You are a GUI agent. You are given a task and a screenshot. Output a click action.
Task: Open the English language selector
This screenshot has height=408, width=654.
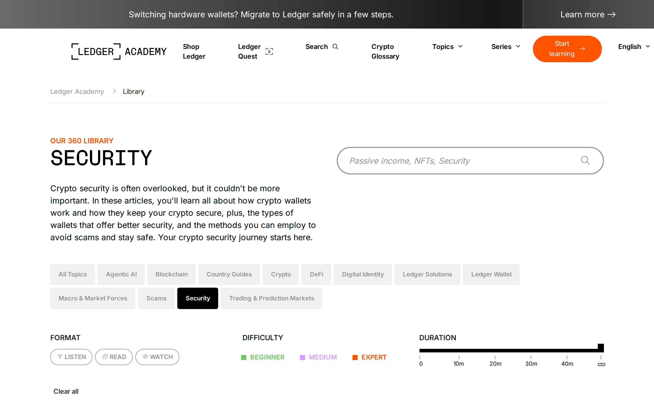pyautogui.click(x=634, y=47)
